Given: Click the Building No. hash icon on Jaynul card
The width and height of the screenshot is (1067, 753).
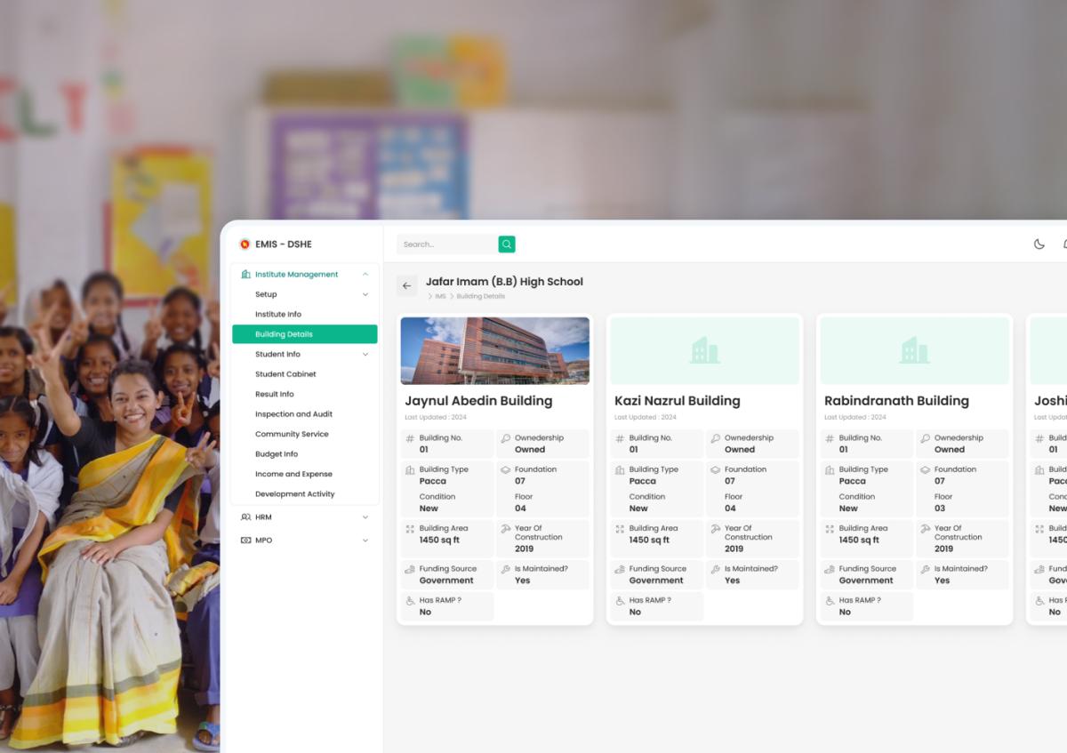Looking at the screenshot, I should [x=411, y=437].
